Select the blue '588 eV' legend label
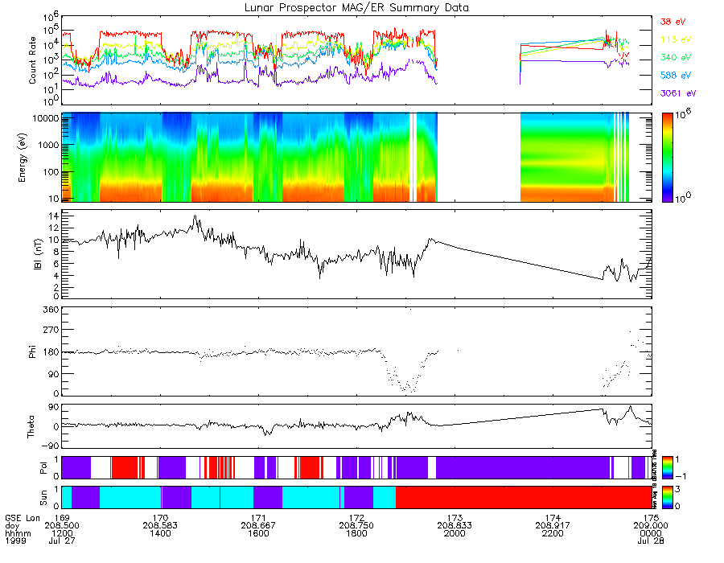724x563 pixels. [675, 76]
